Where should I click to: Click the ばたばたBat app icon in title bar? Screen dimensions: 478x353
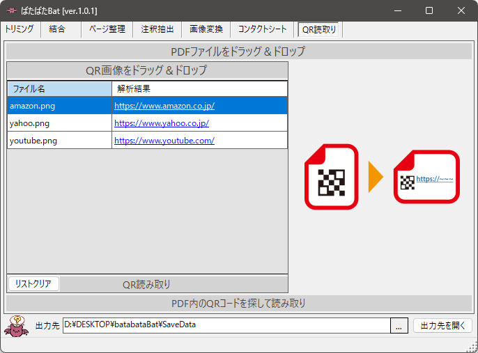[x=12, y=11]
